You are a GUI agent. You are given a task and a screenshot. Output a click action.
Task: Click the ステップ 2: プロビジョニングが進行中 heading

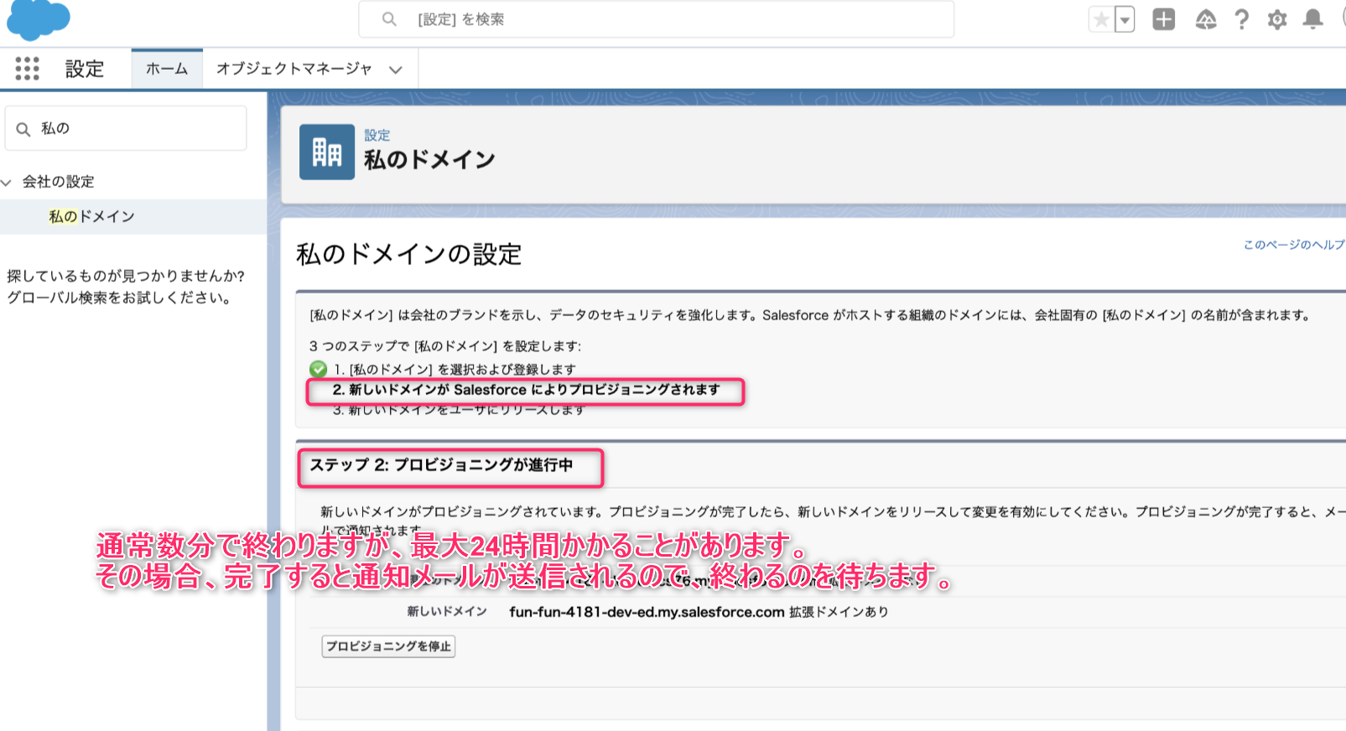click(442, 465)
